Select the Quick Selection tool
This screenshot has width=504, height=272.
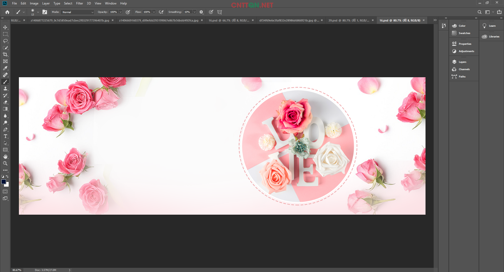tap(5, 48)
